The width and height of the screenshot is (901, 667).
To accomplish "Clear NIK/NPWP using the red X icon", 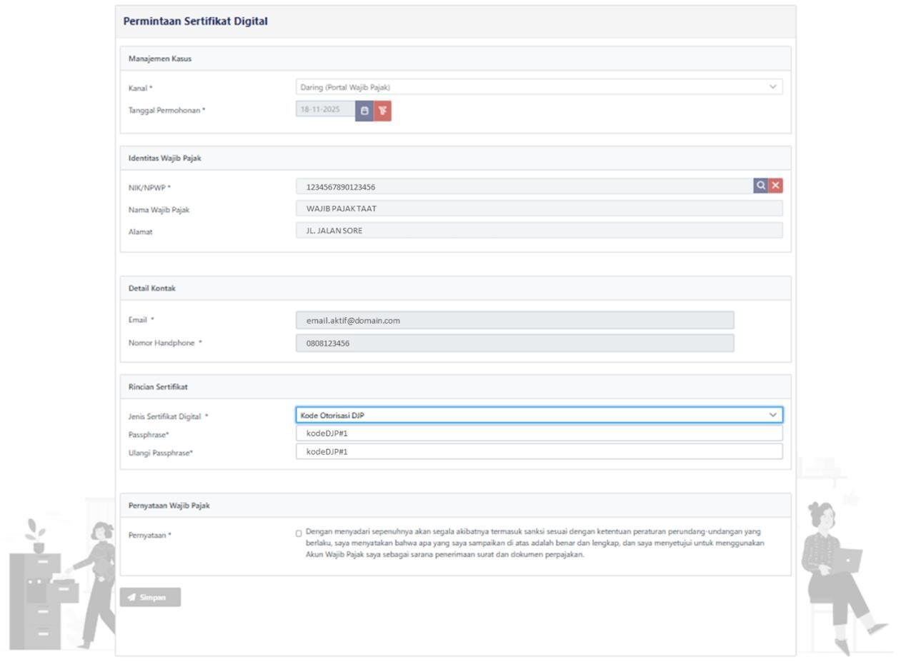I will [775, 186].
